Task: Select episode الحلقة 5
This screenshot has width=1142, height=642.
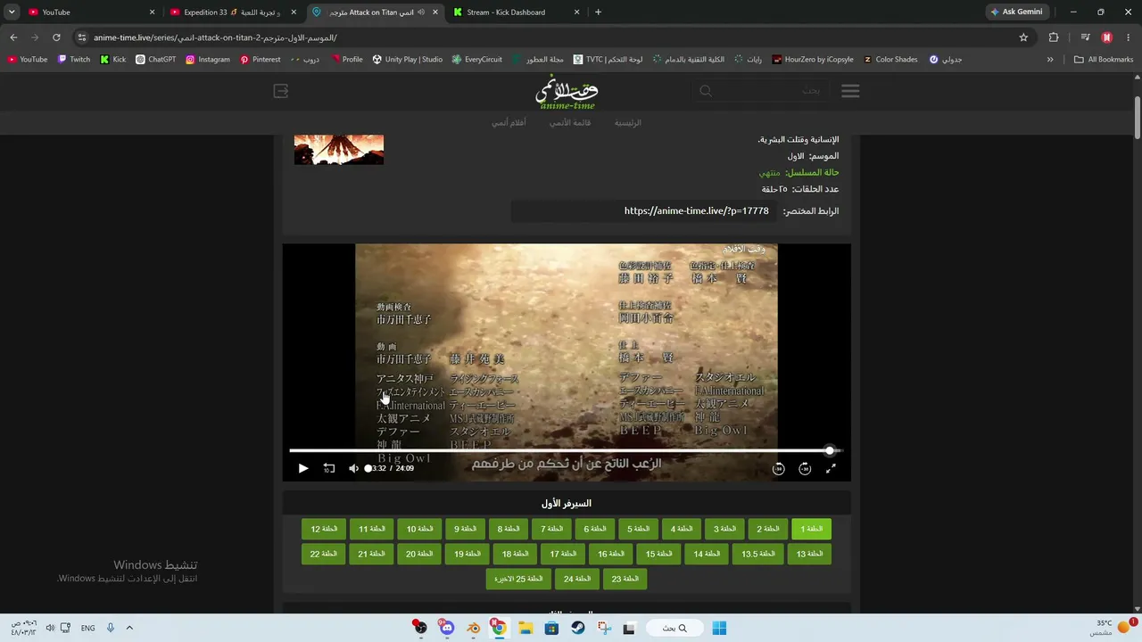Action: pos(638,529)
